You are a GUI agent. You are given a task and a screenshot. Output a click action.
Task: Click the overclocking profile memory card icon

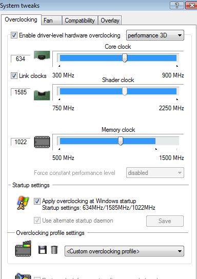23,249
